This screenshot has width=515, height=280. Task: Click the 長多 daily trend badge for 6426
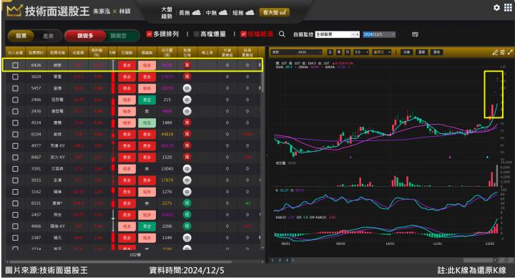pyautogui.click(x=127, y=65)
